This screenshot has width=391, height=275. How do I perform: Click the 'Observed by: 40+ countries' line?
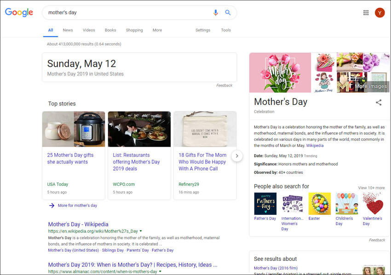pos(278,172)
